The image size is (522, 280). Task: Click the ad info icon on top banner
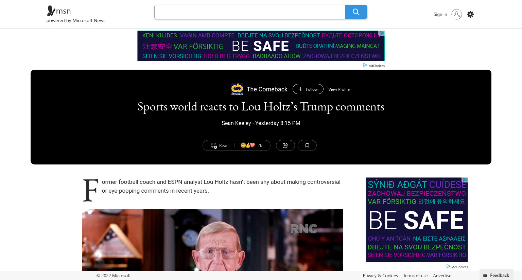coord(382,33)
